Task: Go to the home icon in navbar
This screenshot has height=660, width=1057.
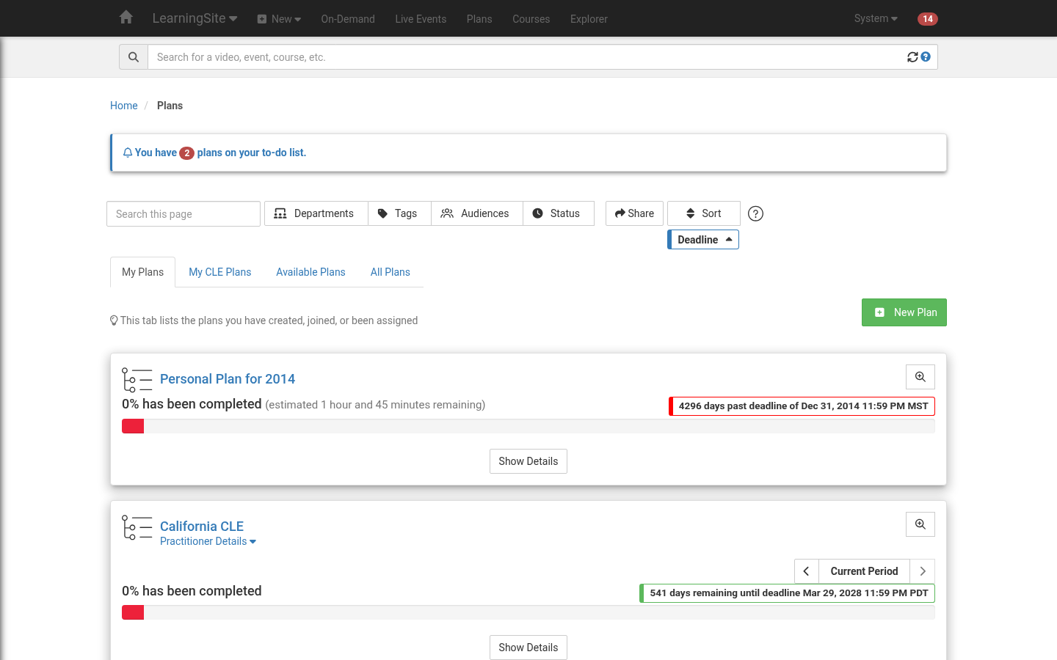Action: [126, 18]
